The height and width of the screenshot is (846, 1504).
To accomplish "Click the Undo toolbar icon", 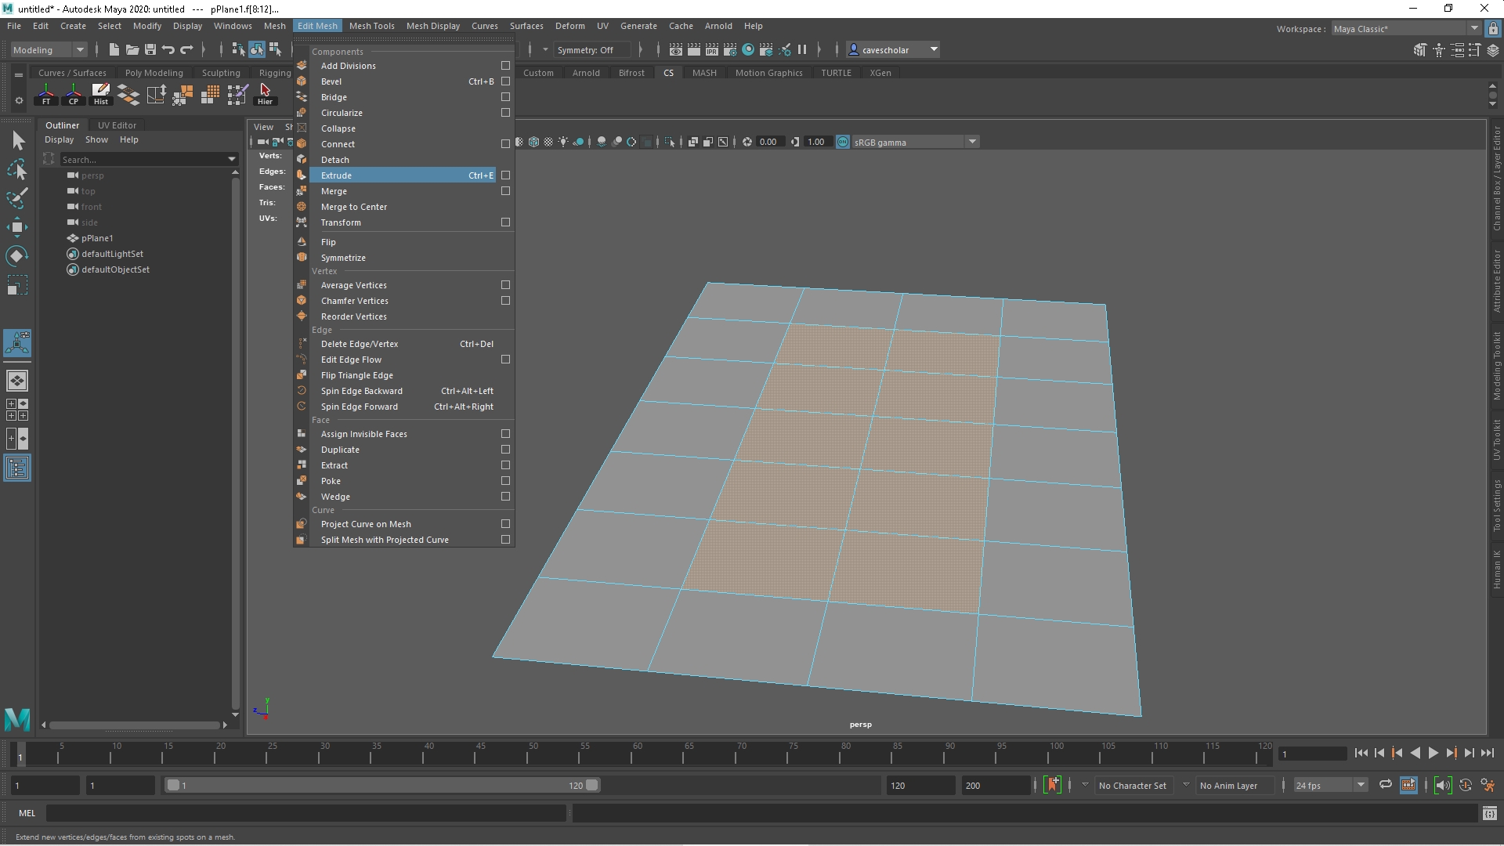I will [x=168, y=49].
